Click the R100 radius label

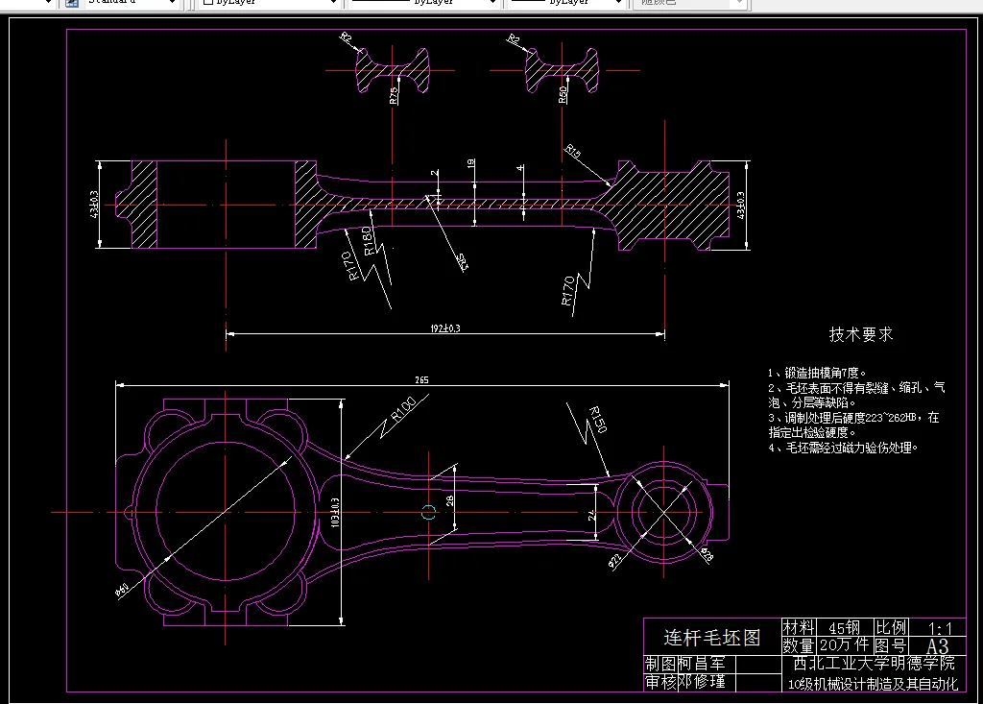[x=404, y=408]
